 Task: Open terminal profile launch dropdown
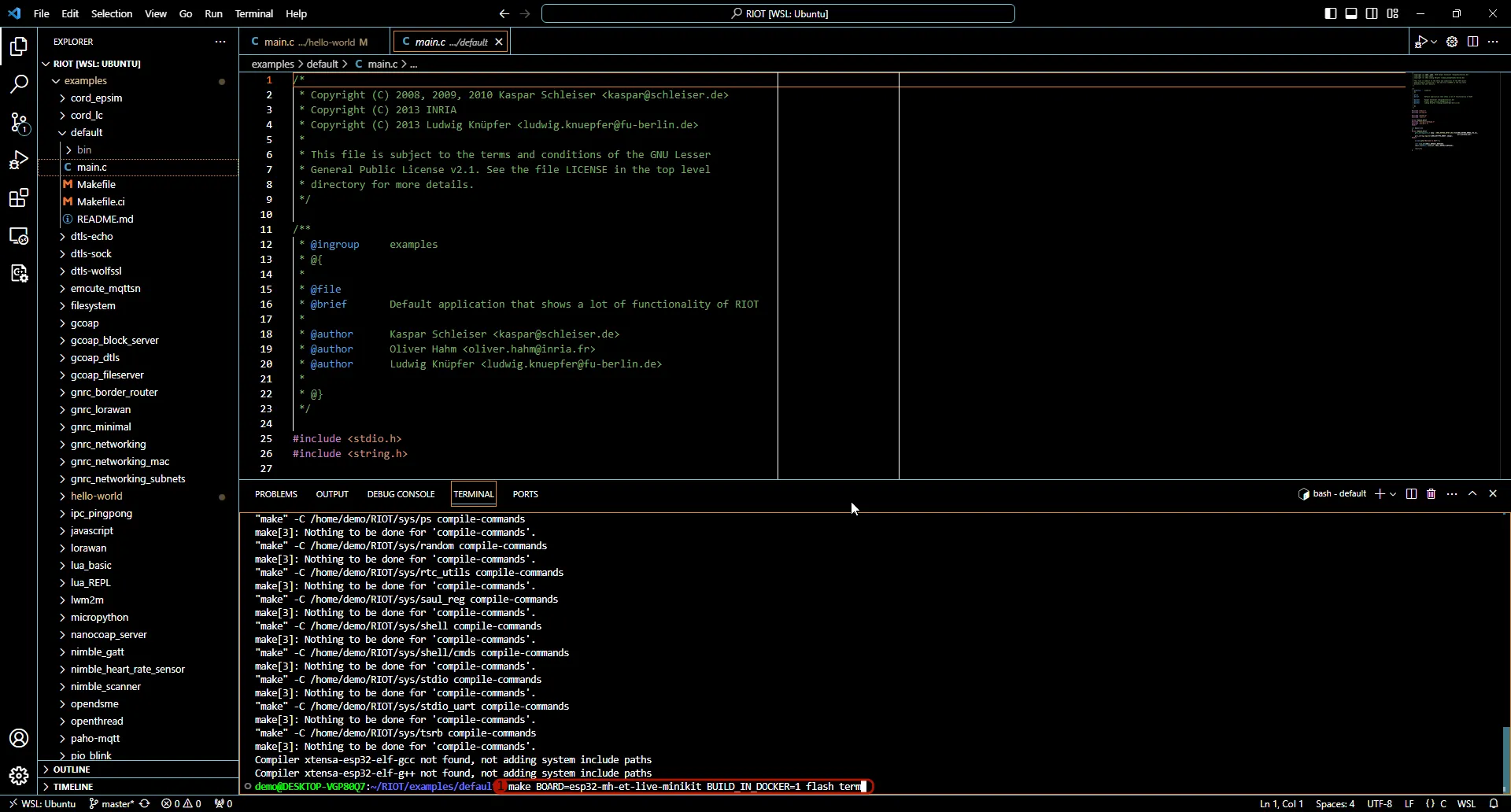coord(1395,493)
